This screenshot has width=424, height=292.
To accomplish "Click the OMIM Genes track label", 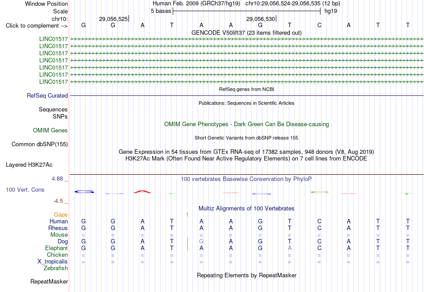I will (50, 131).
